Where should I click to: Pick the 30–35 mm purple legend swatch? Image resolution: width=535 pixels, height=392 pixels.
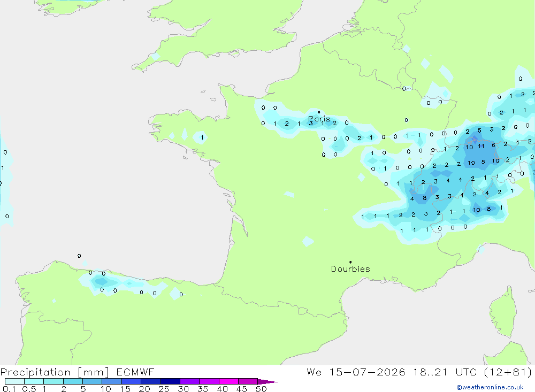(189, 381)
